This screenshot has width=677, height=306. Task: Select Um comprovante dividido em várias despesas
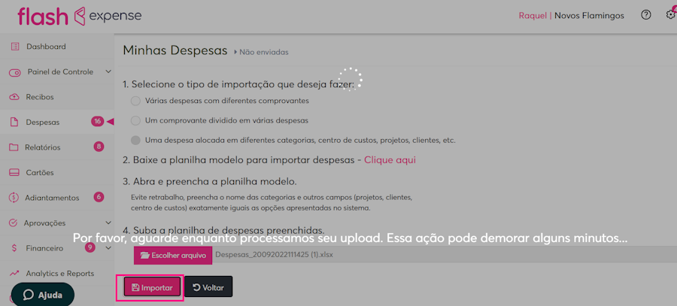tap(135, 121)
